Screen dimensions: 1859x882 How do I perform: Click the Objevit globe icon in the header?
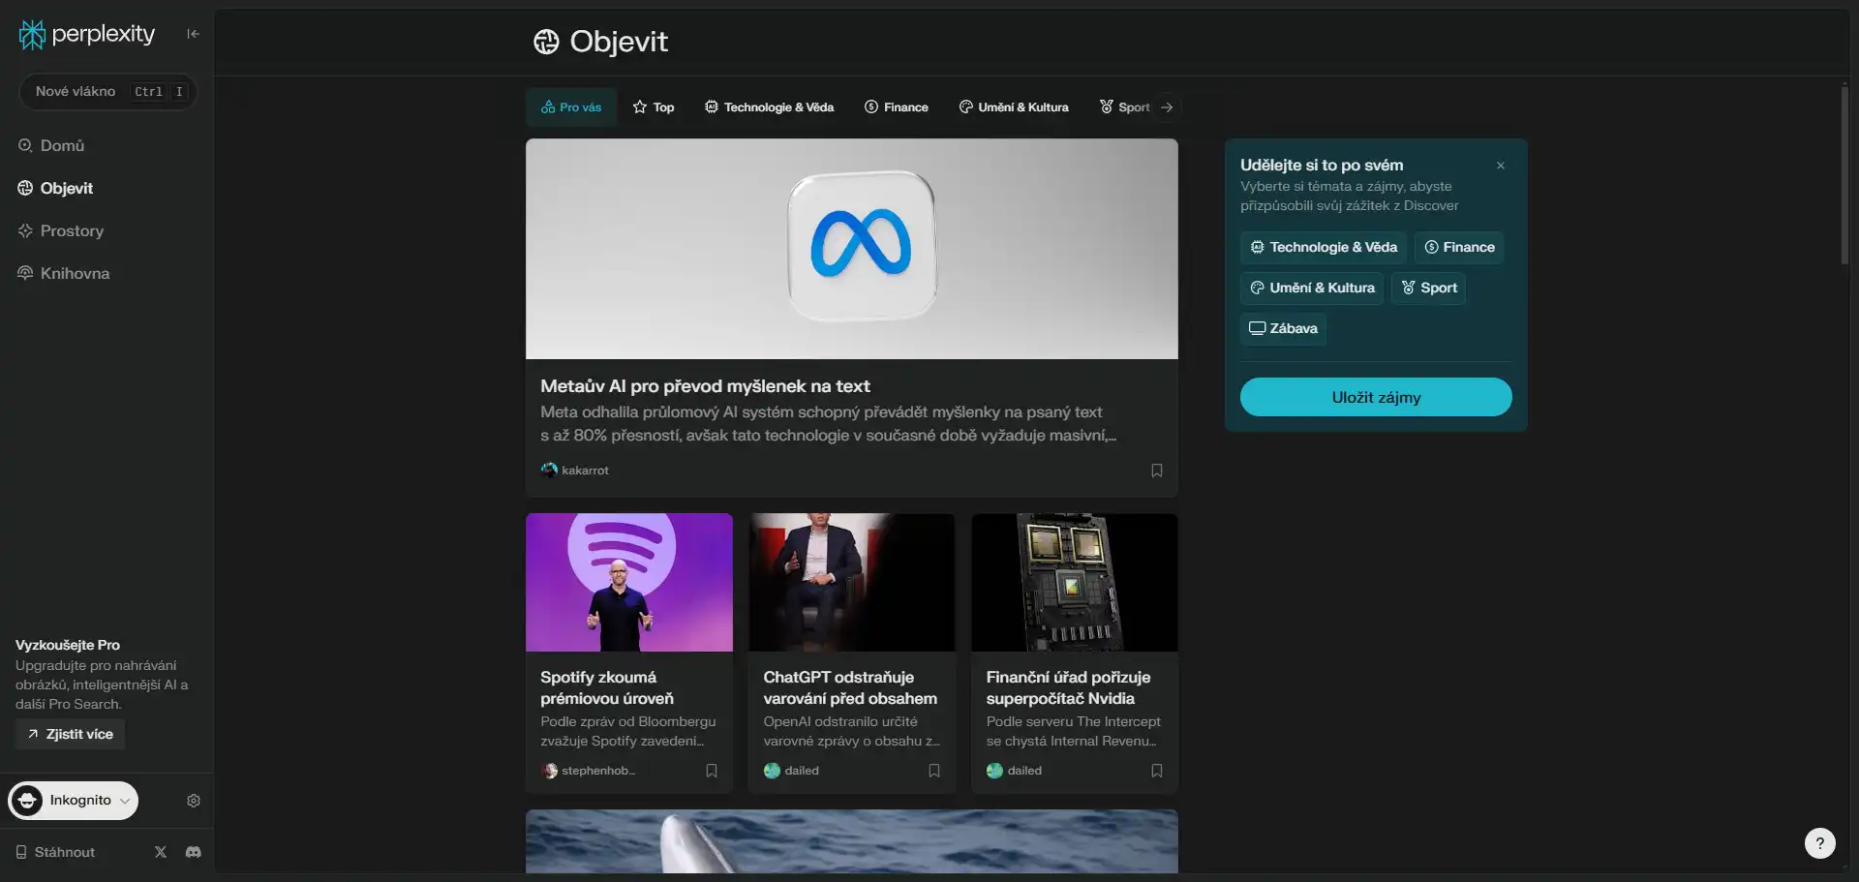546,42
